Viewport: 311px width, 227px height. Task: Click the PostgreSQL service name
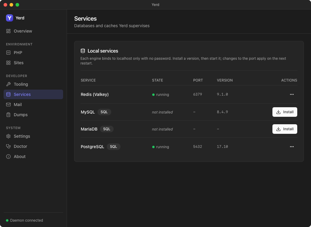tap(92, 147)
